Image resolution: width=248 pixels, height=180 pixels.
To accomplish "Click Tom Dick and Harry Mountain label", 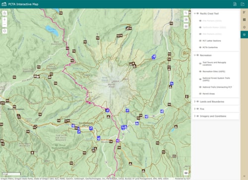I will pyautogui.click(x=61, y=138).
